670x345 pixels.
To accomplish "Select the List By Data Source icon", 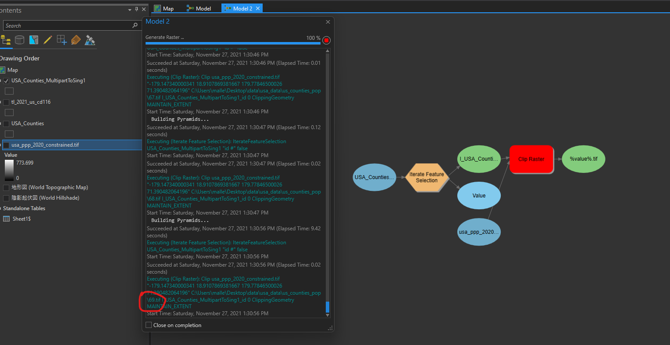I will [x=19, y=40].
